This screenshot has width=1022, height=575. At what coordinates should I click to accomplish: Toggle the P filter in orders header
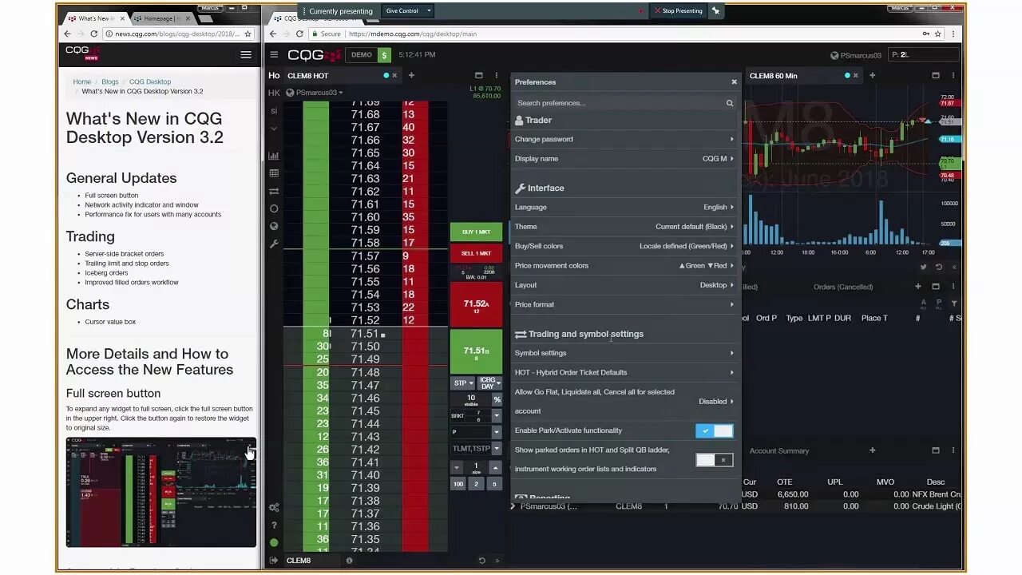939,304
